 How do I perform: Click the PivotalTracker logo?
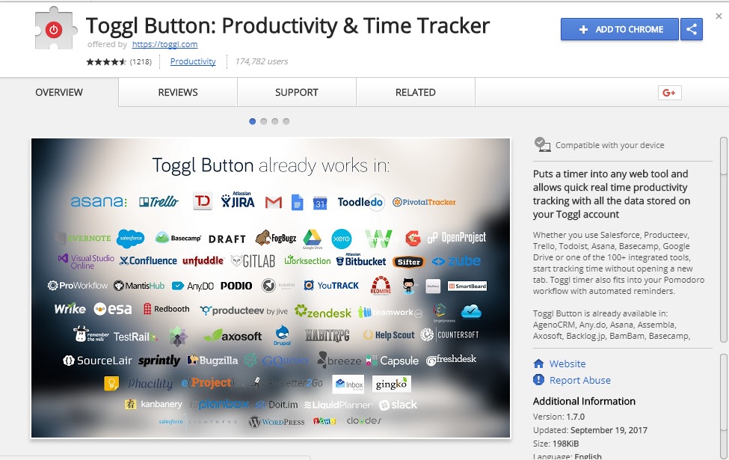coord(424,203)
